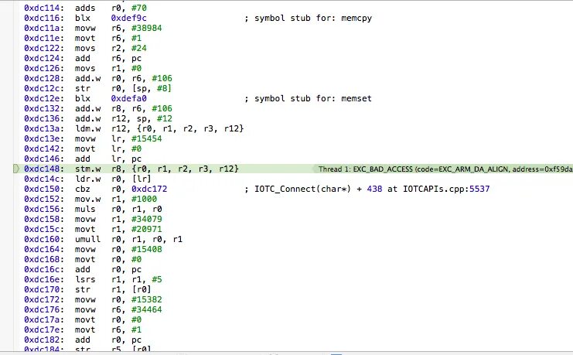573x355 pixels.
Task: Click address 0xdc124 on the add r6, pc line
Action: coord(44,58)
